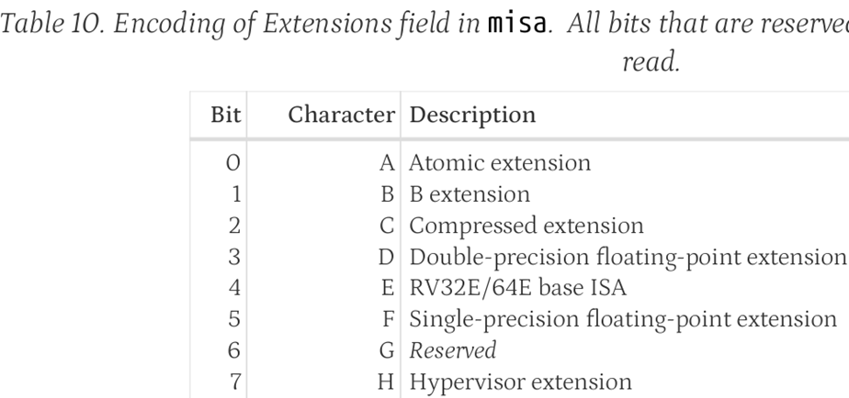This screenshot has height=398, width=849.
Task: Select the Compressed extension row text
Action: pos(526,226)
